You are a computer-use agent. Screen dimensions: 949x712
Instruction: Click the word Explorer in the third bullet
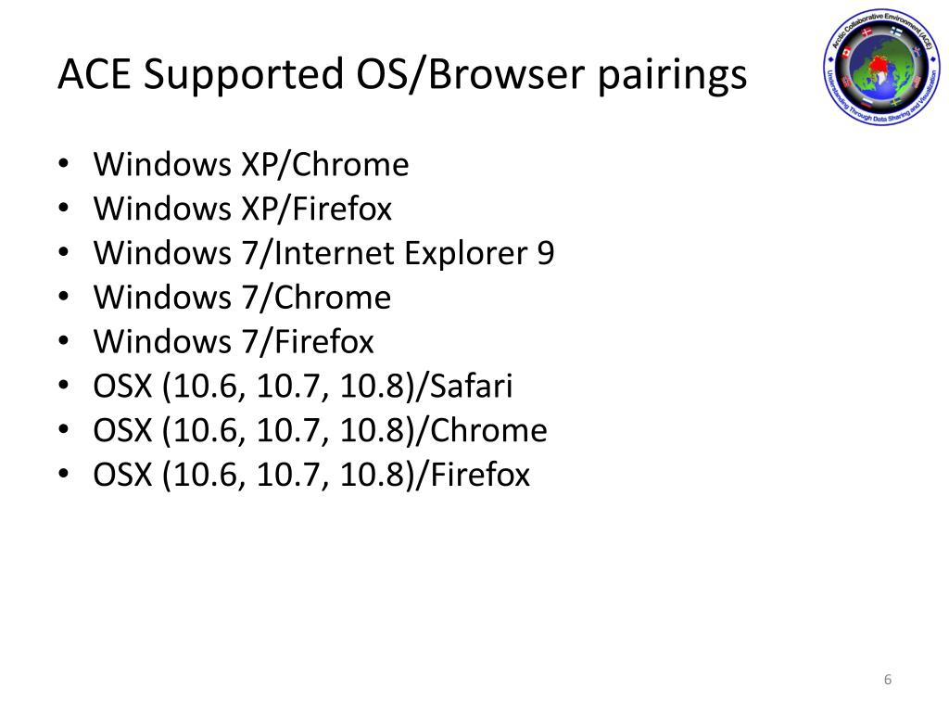click(x=465, y=254)
